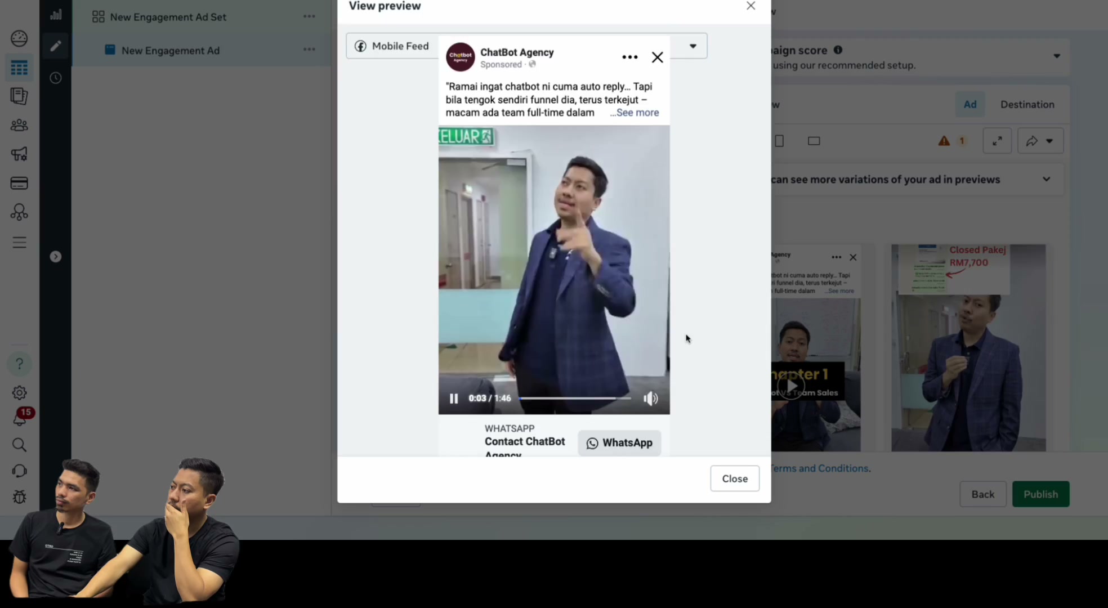Open the Billing credit card icon in sidebar
Viewport: 1108px width, 608px height.
(19, 183)
